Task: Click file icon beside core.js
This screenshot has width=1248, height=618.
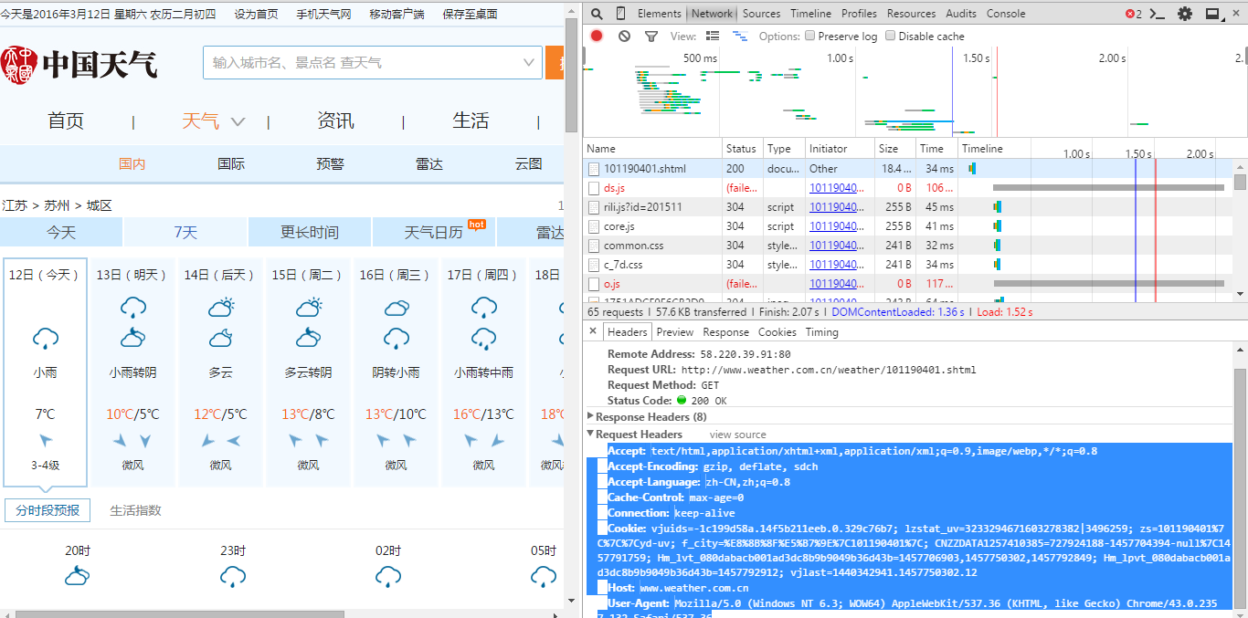Action: coord(594,226)
